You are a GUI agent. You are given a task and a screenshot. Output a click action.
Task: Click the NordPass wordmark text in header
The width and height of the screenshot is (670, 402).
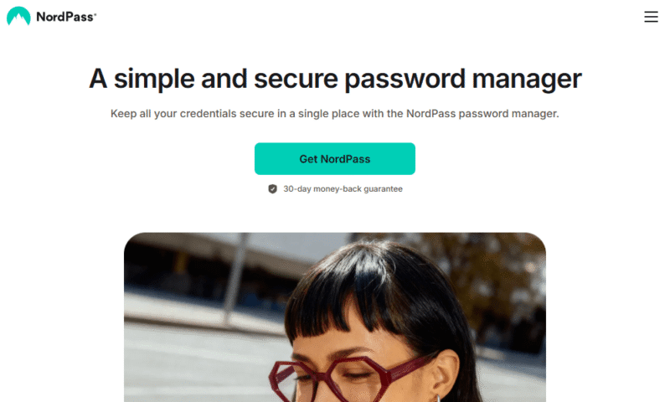click(64, 17)
